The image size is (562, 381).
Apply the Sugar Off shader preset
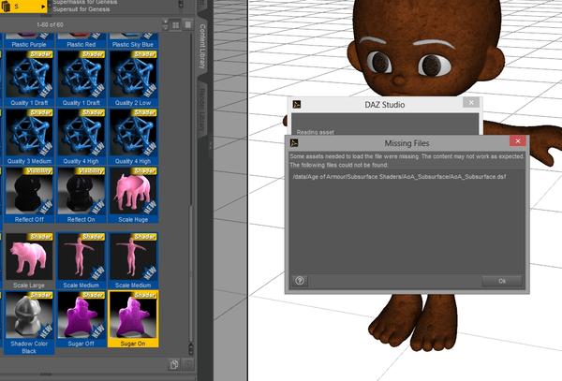pyautogui.click(x=81, y=319)
